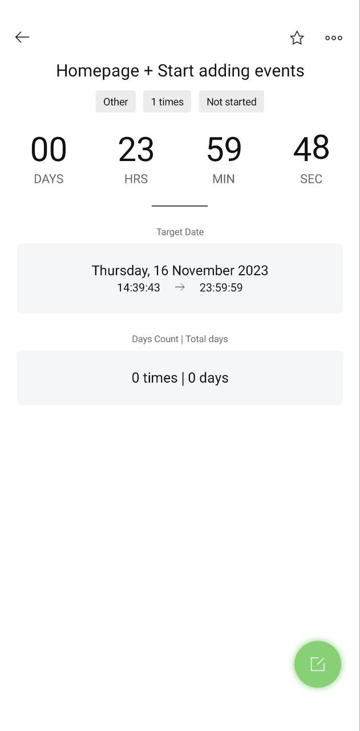The width and height of the screenshot is (360, 731).
Task: Click the arrow between start and end times
Action: click(x=180, y=287)
